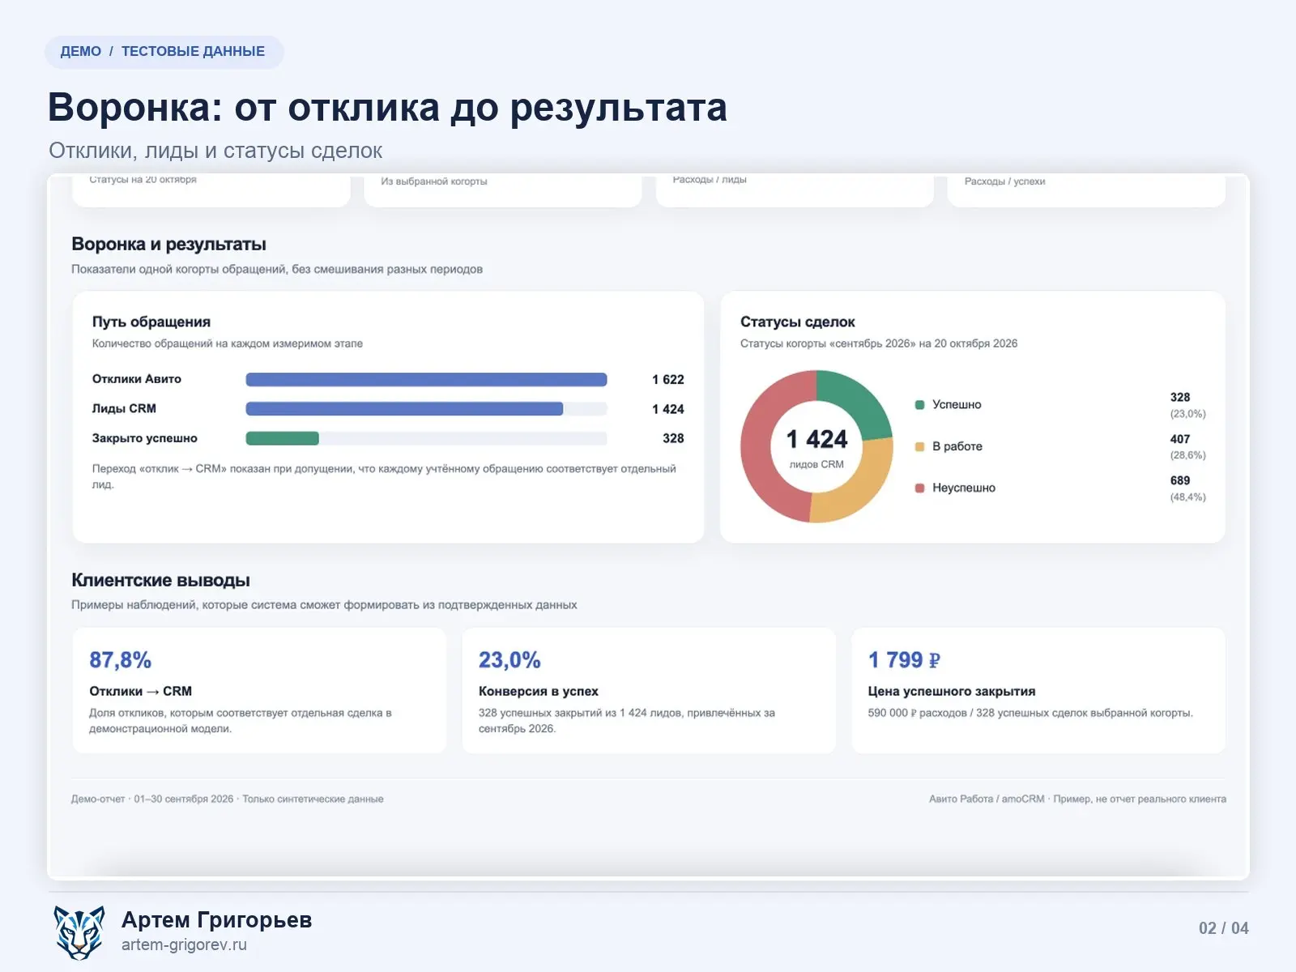The width and height of the screenshot is (1296, 972).
Task: Select the Лиды CRM progress bar
Action: [426, 409]
